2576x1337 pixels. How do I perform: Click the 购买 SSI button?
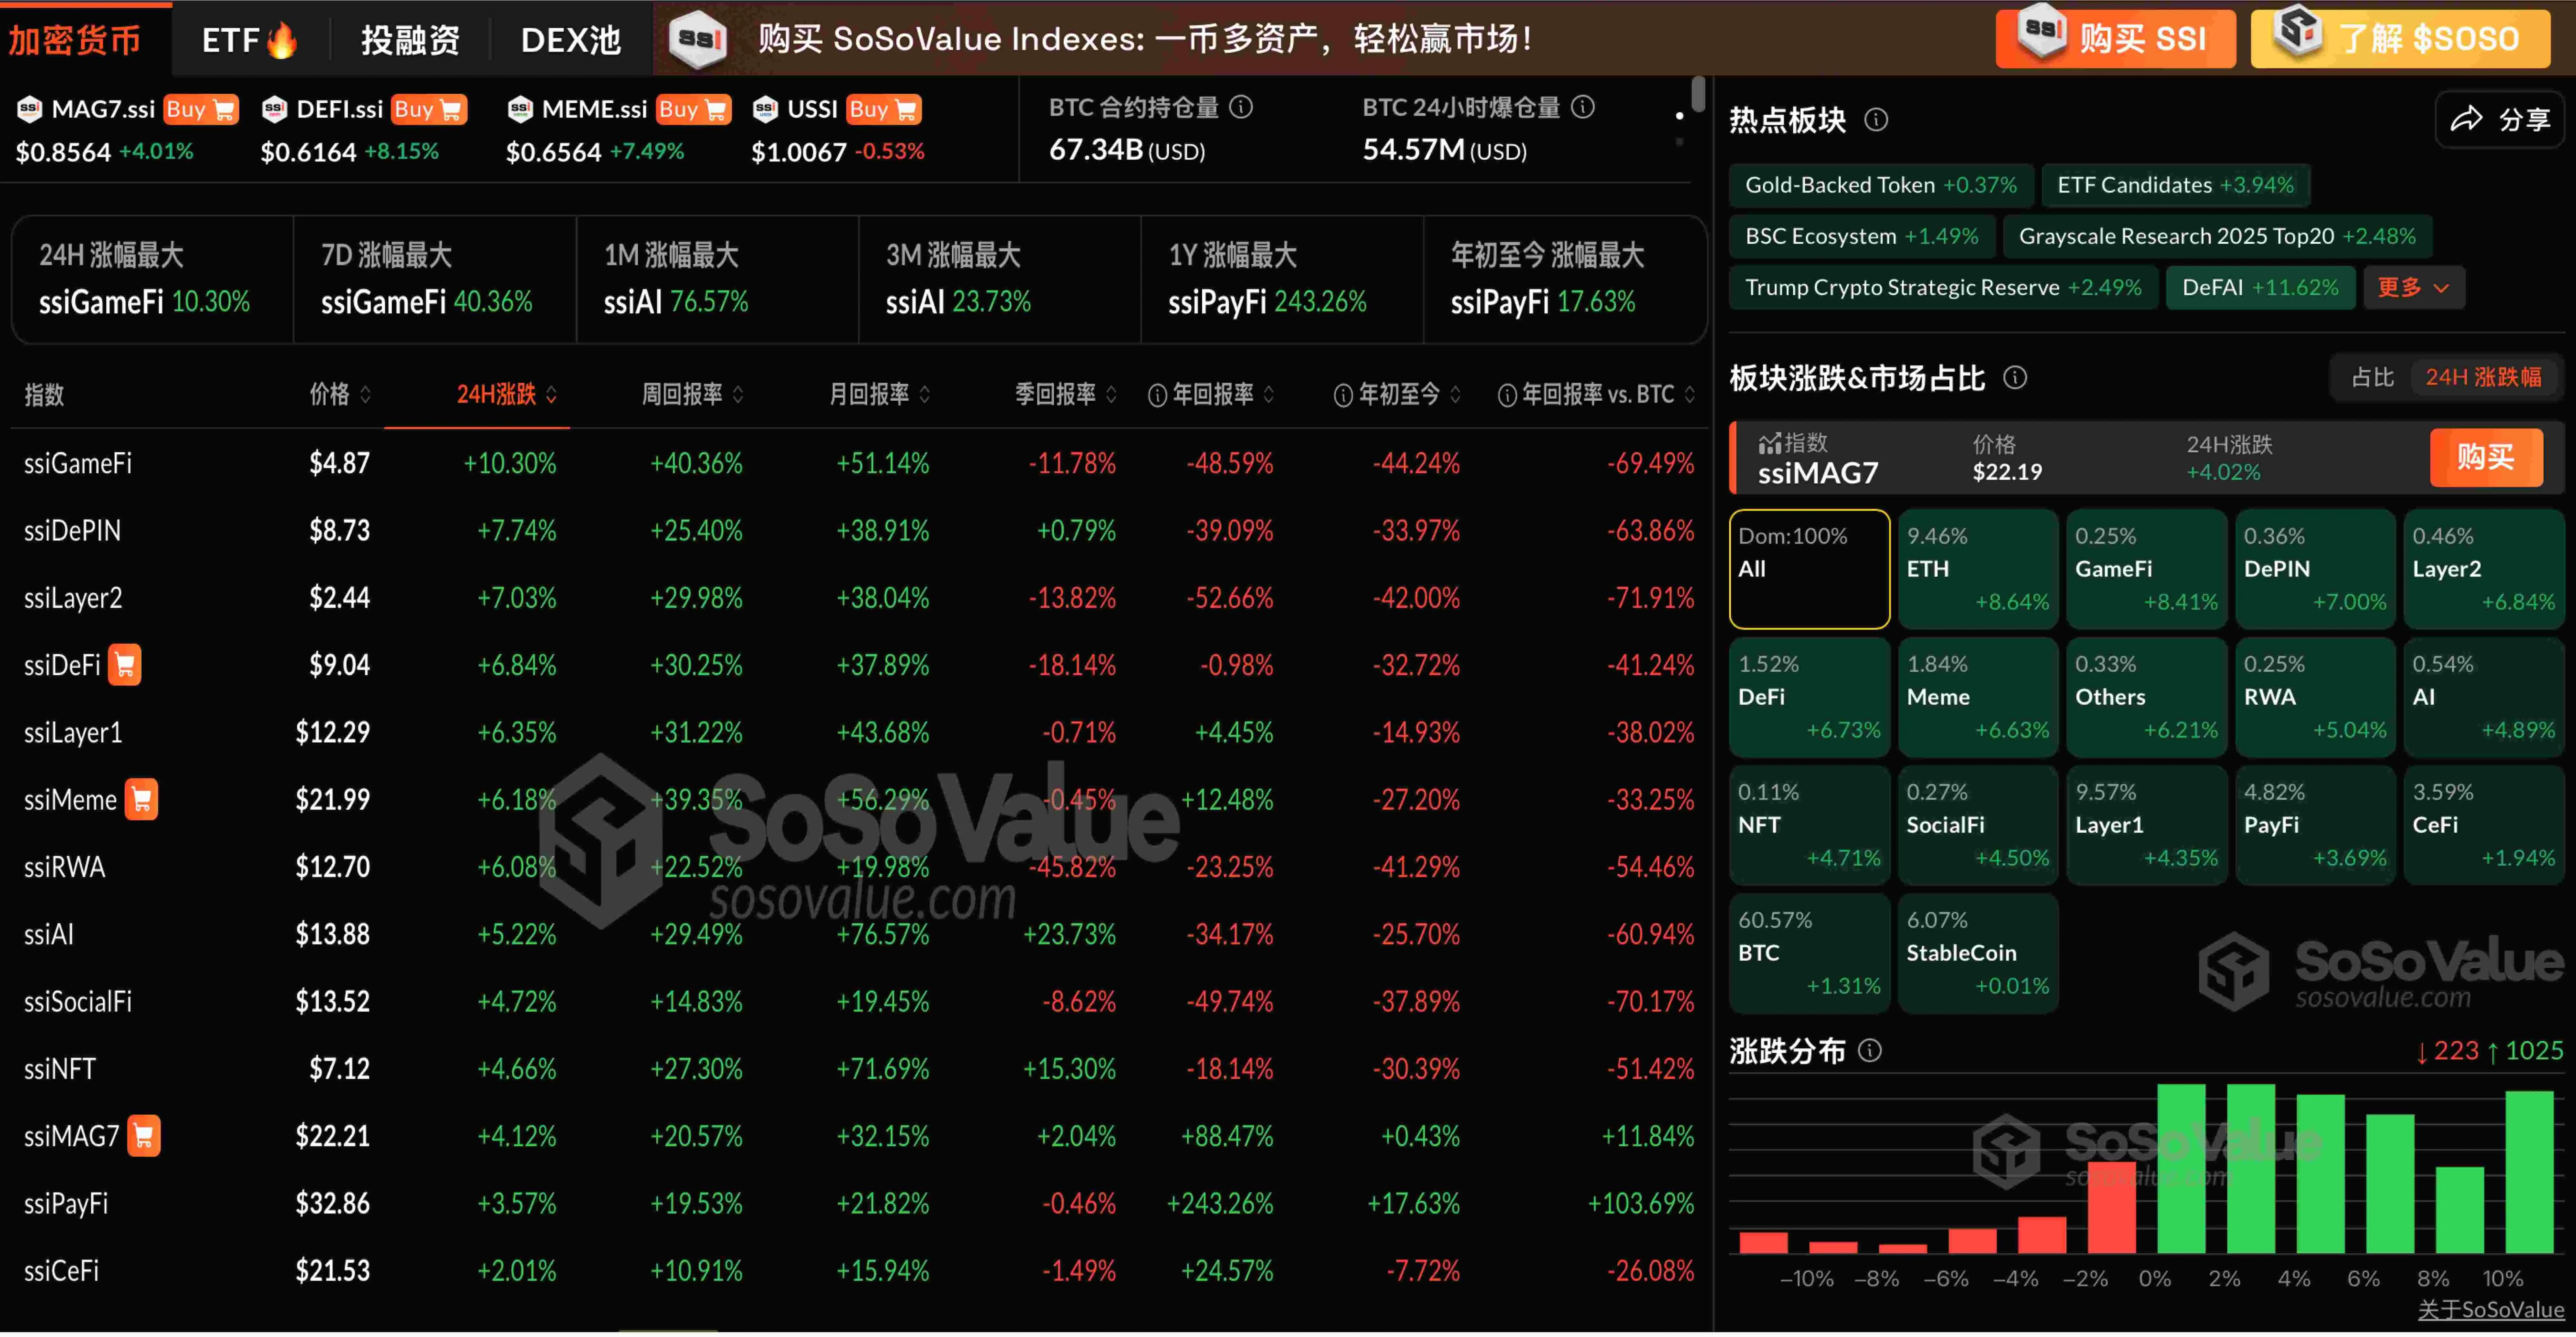point(2115,38)
